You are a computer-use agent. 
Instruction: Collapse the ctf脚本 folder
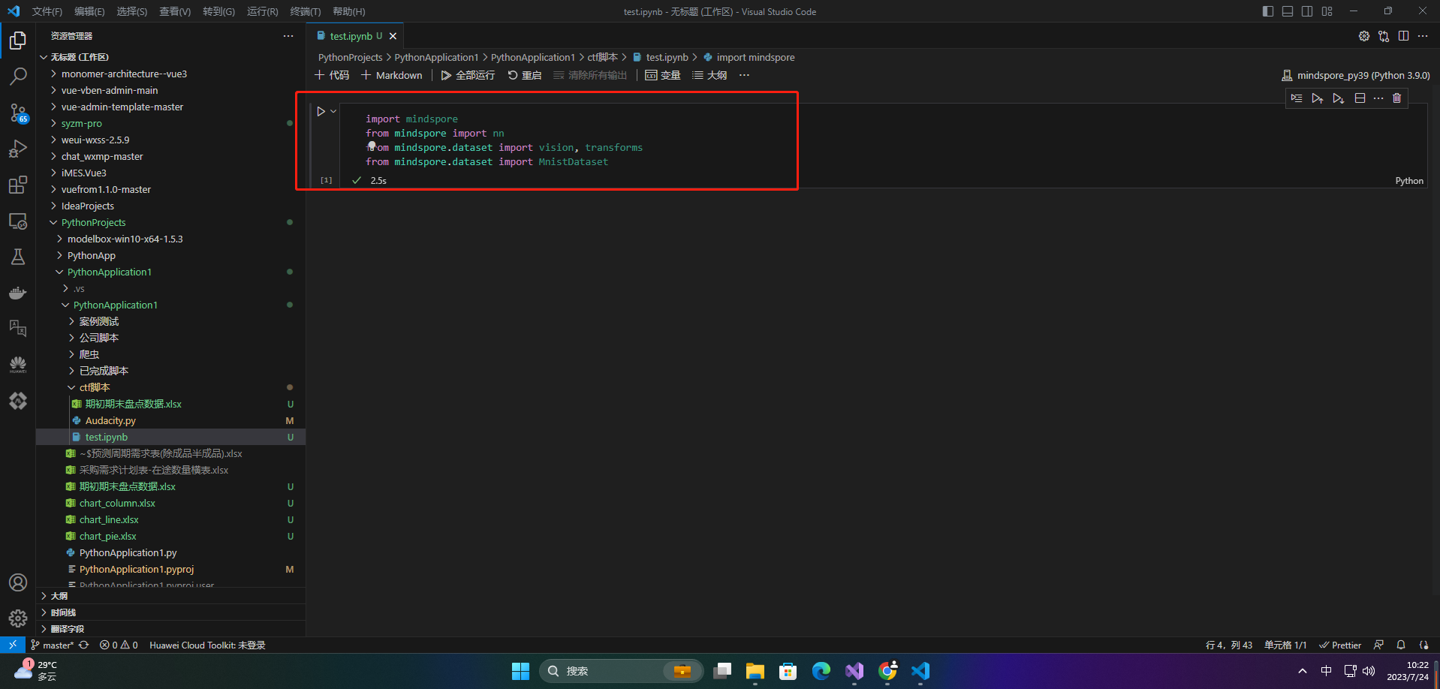170,387
